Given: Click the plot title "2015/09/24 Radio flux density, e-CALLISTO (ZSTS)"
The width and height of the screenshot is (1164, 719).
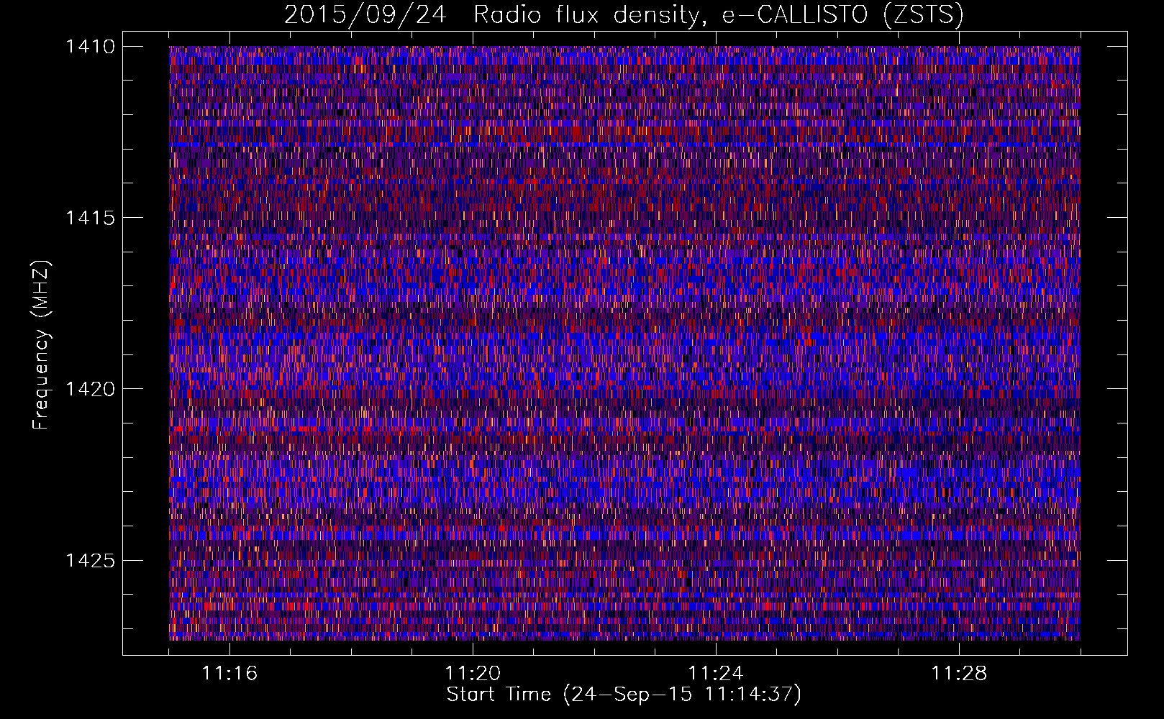Looking at the screenshot, I should (x=624, y=14).
